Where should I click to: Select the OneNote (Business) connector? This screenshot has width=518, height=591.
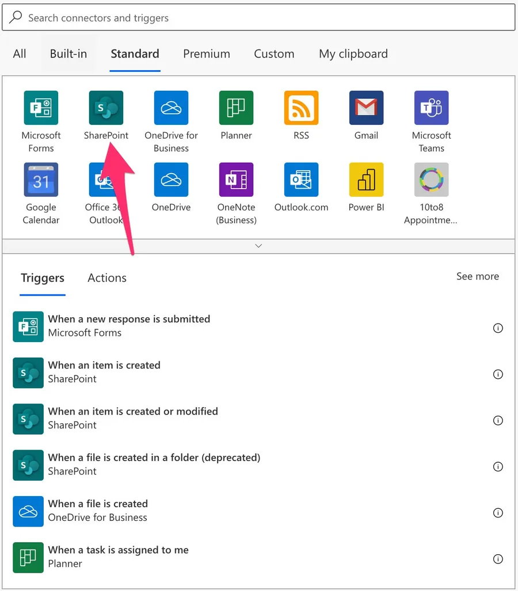click(x=236, y=180)
